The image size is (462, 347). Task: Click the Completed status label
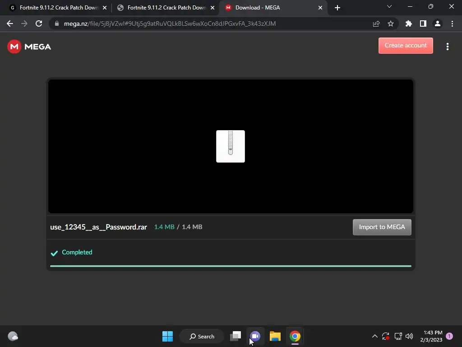tap(77, 252)
